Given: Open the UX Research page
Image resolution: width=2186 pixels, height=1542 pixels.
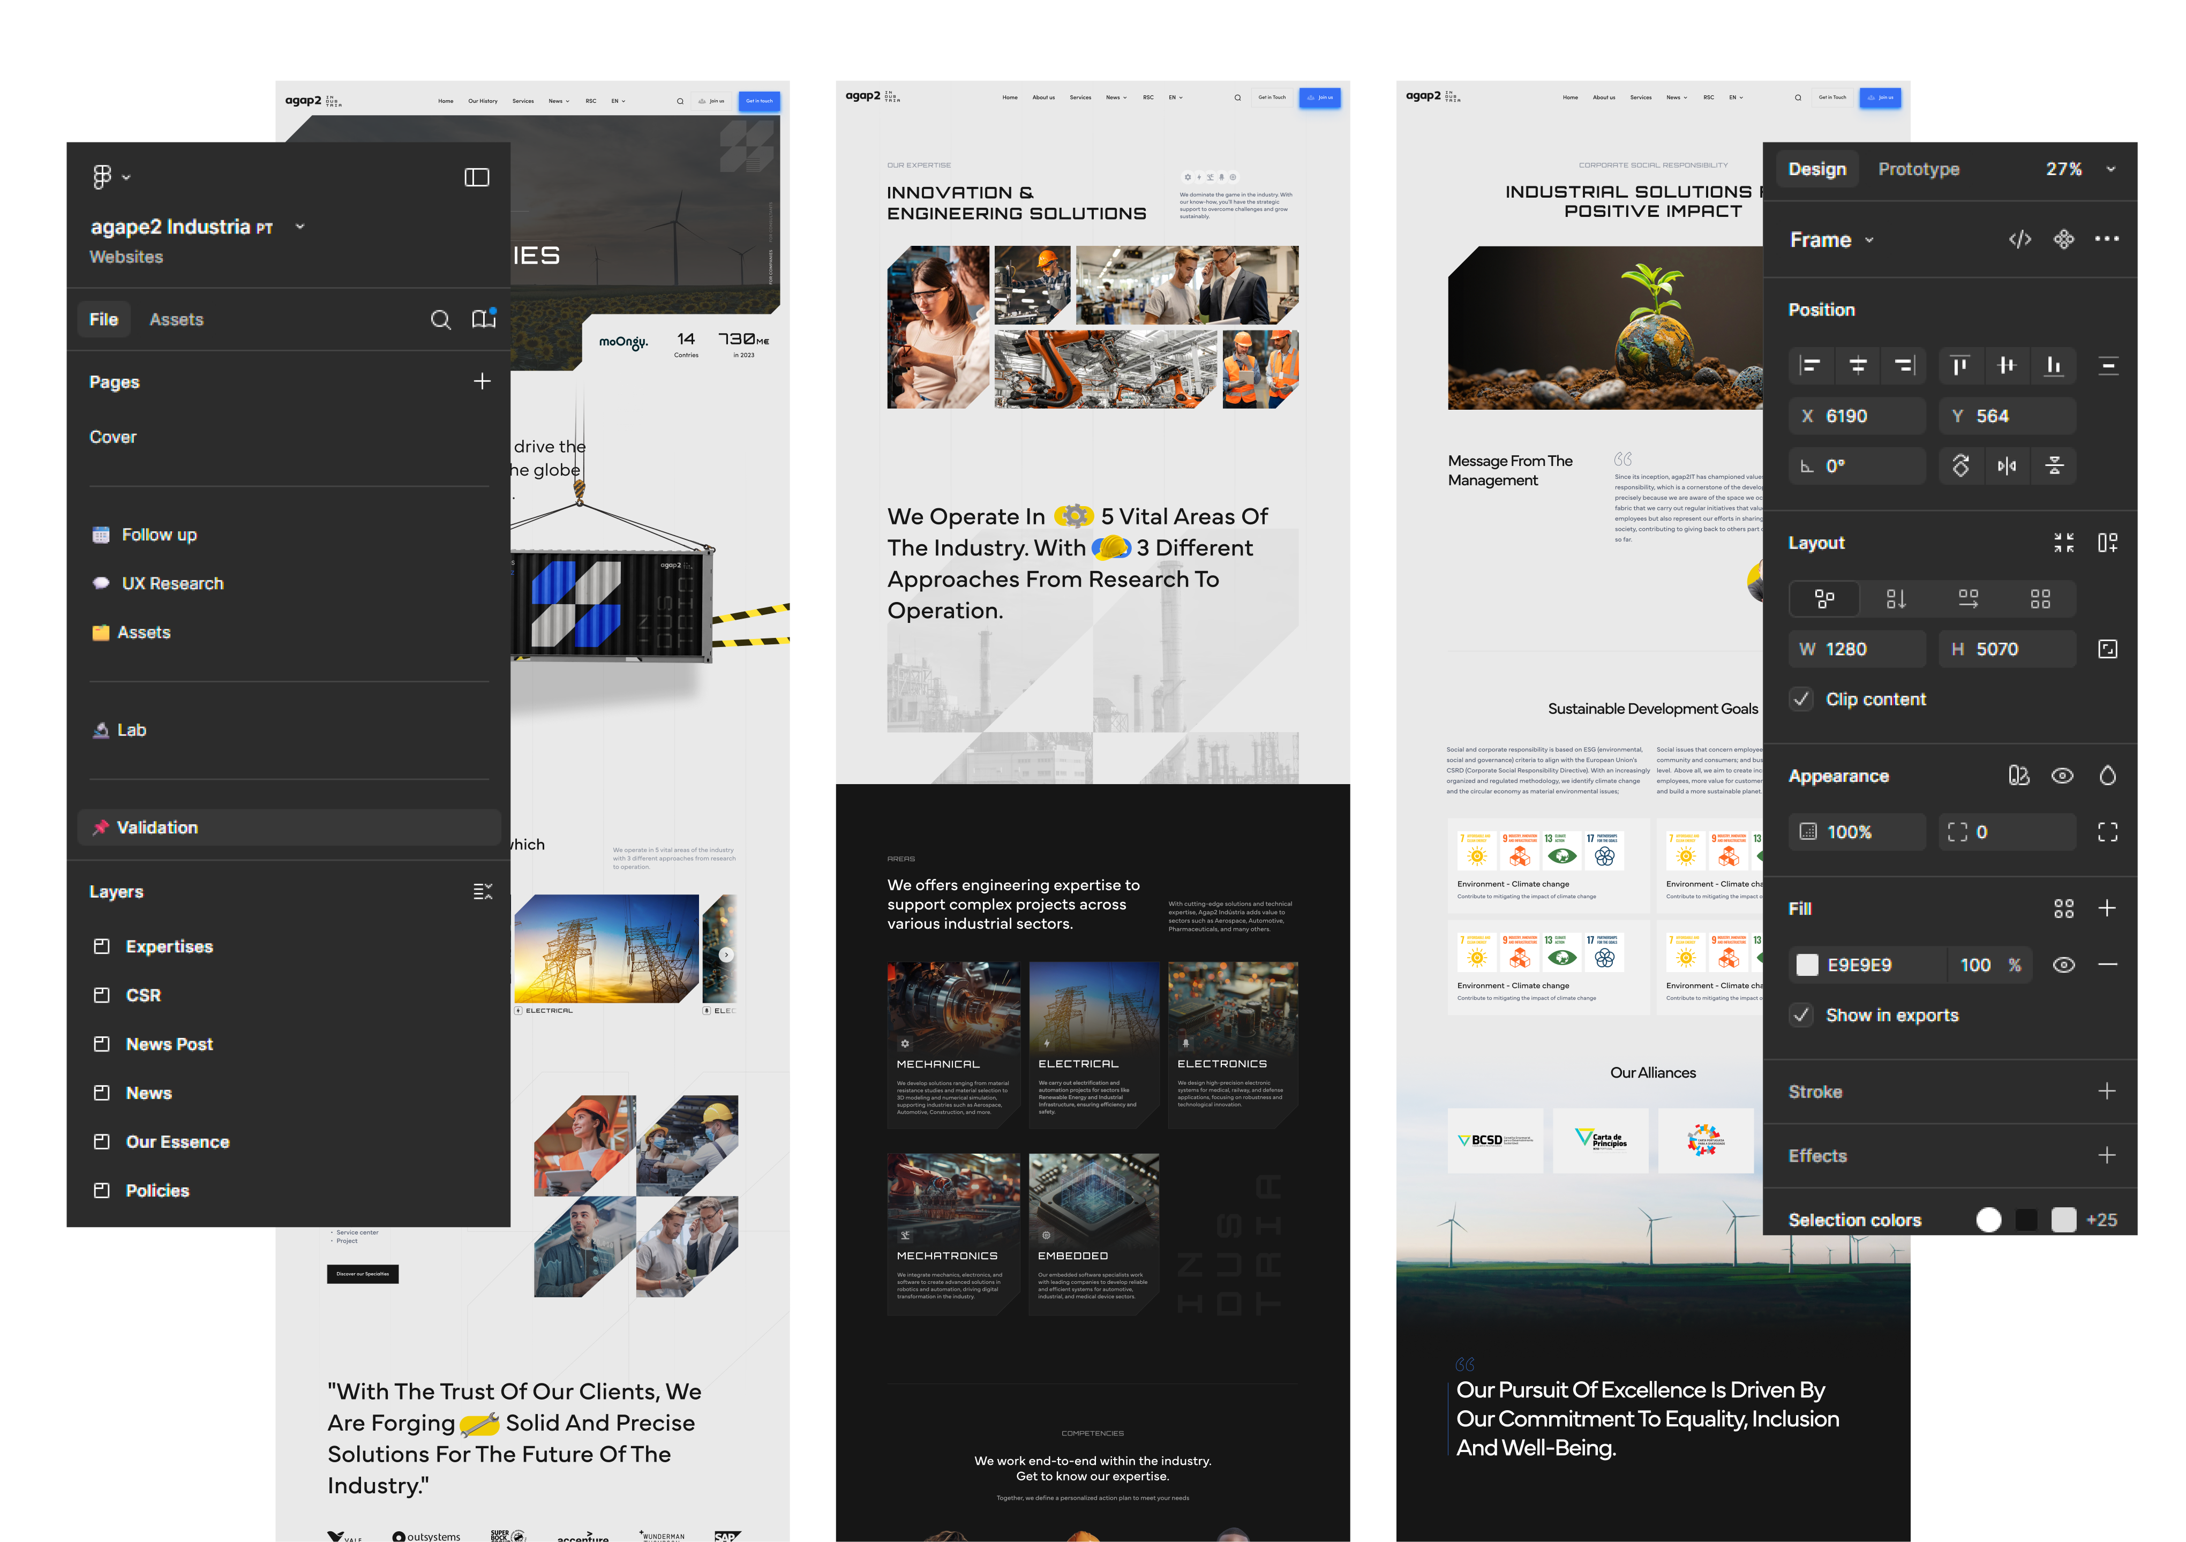Looking at the screenshot, I should 172,583.
